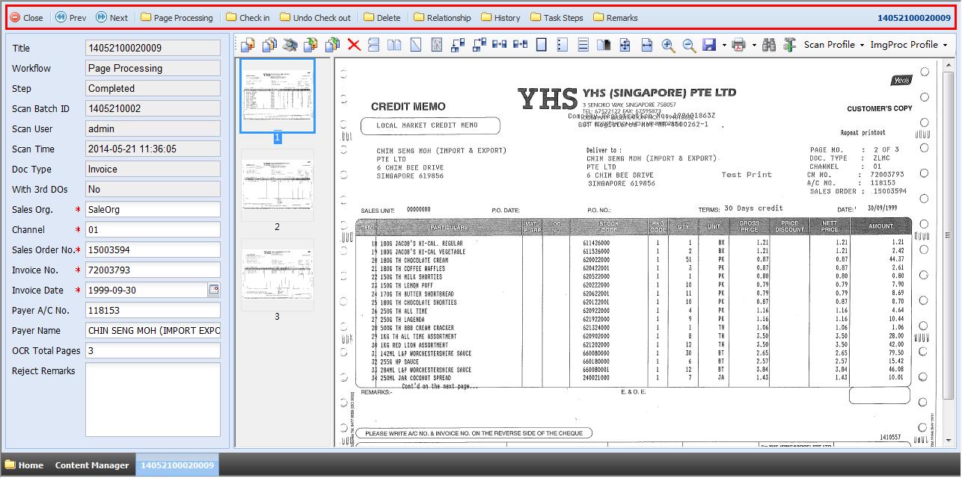Click the OCR Total Pages field
This screenshot has width=962, height=478.
pos(153,350)
